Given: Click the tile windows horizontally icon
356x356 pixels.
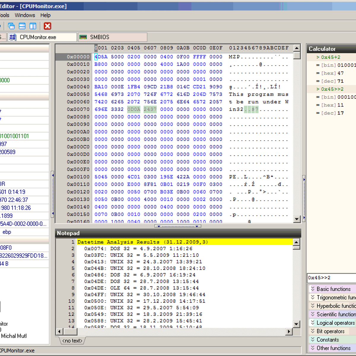Looking at the screenshot, I should tap(22, 26).
